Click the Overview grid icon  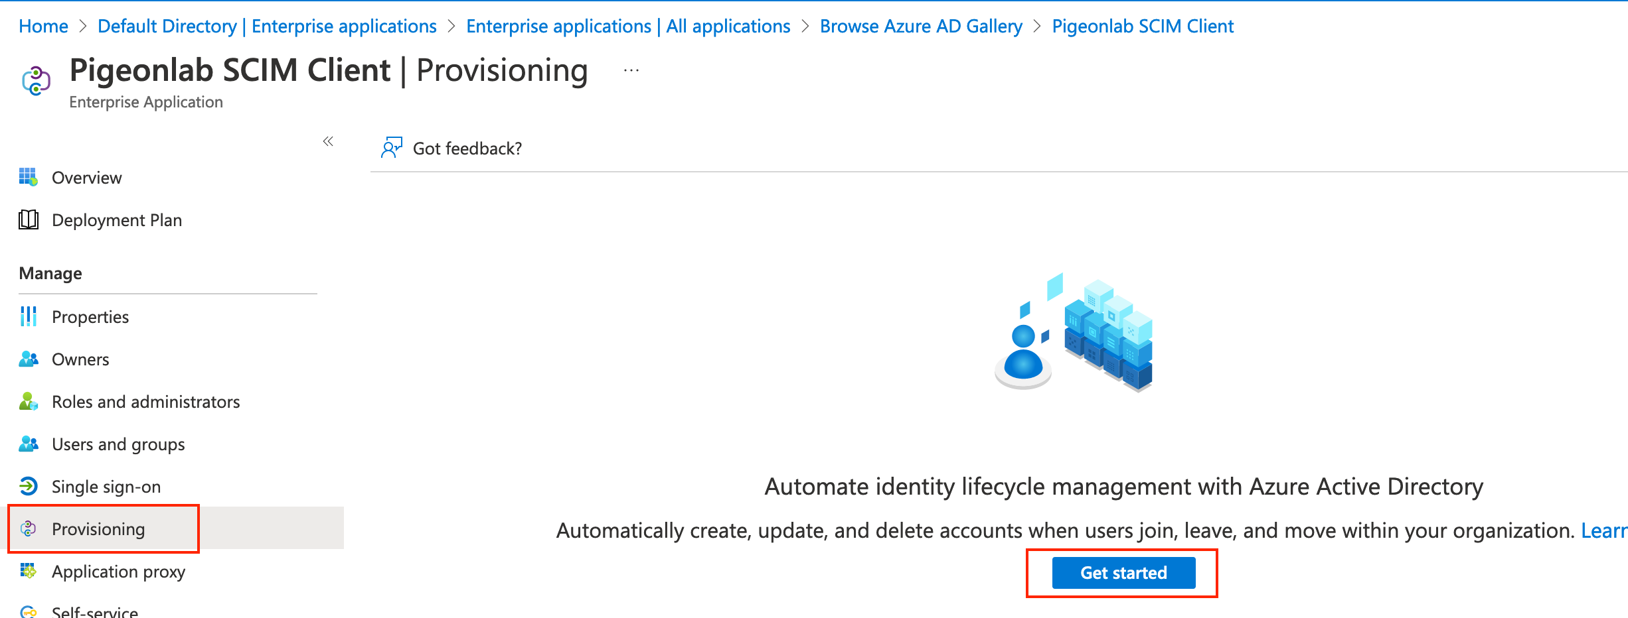29,177
